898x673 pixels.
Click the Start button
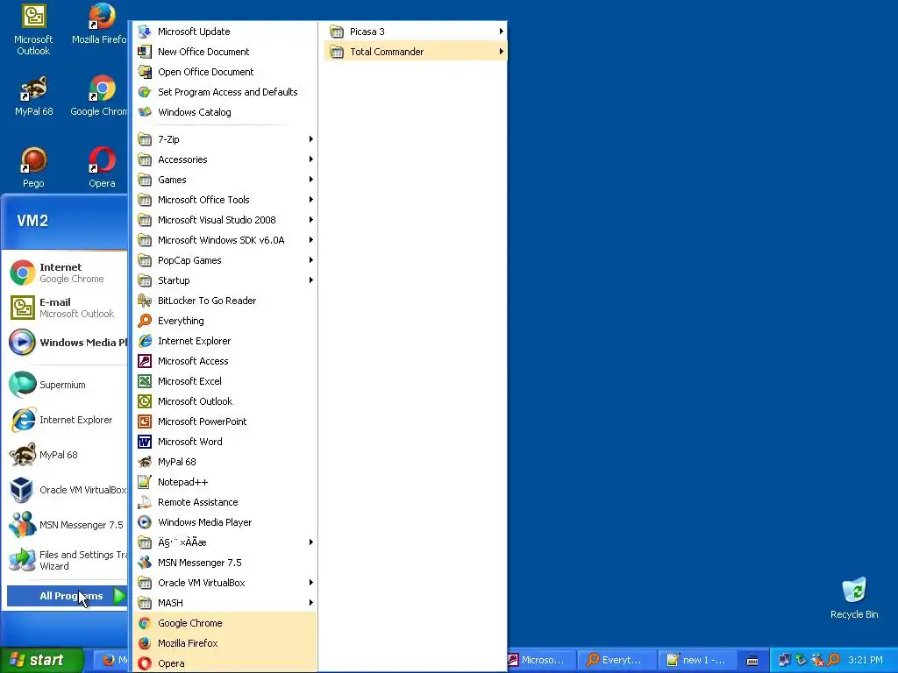click(41, 660)
